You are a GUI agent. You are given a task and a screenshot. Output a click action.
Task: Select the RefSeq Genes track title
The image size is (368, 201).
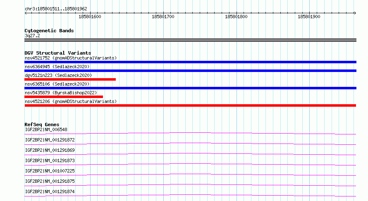[x=42, y=124]
